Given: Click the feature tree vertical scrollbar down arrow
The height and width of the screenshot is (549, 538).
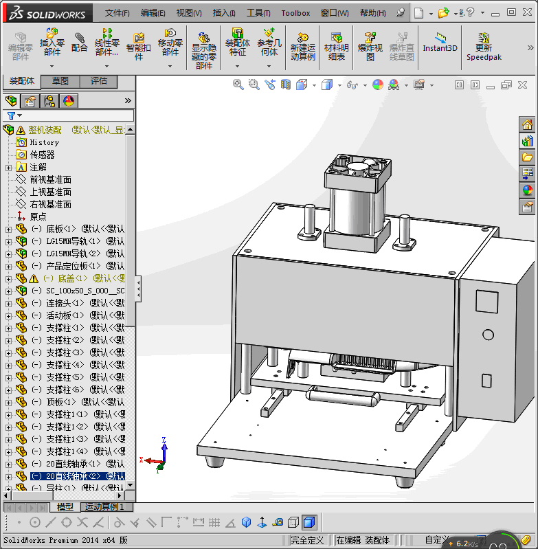Looking at the screenshot, I should coord(131,485).
